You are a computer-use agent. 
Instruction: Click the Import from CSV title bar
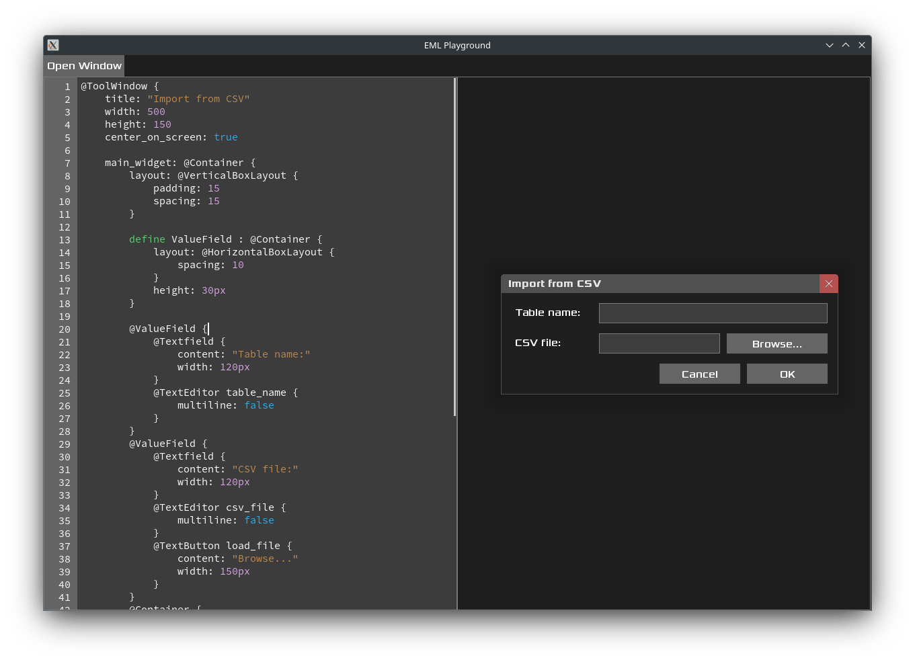tap(660, 284)
